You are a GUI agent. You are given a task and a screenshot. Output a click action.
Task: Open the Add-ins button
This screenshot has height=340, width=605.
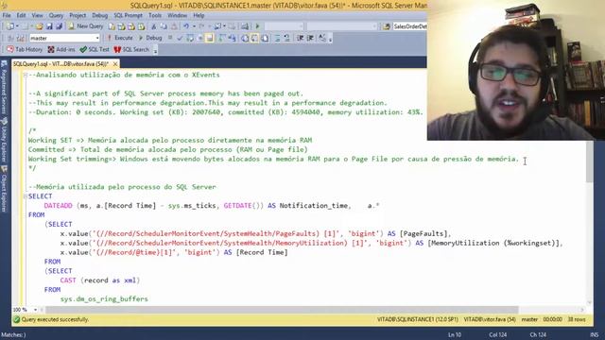60,49
